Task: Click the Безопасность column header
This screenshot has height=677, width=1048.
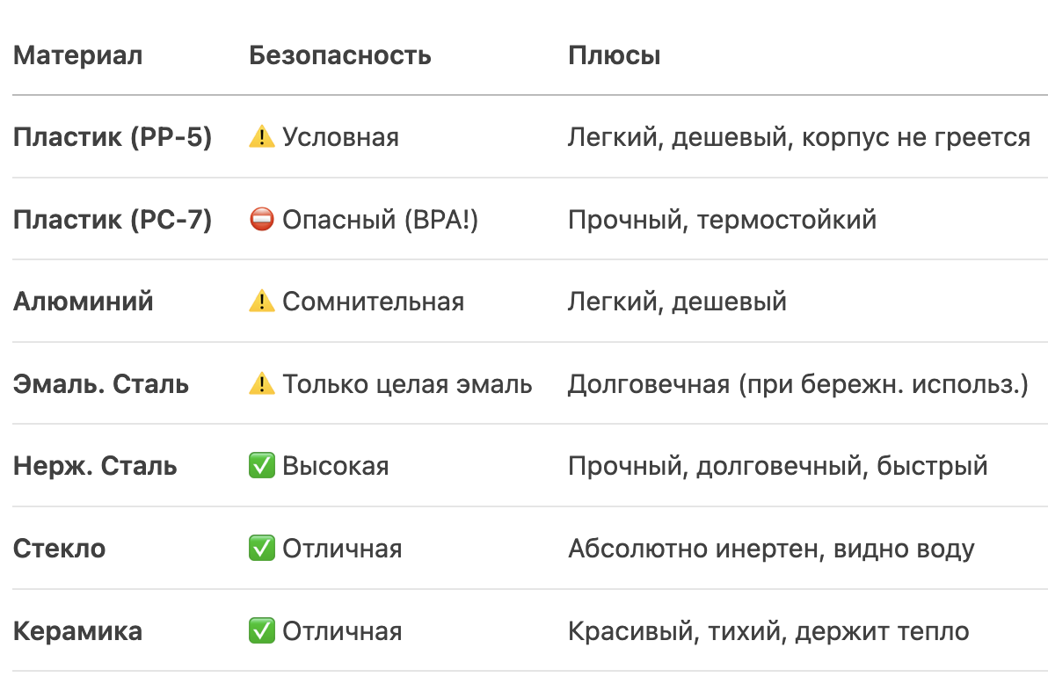Action: pos(340,55)
